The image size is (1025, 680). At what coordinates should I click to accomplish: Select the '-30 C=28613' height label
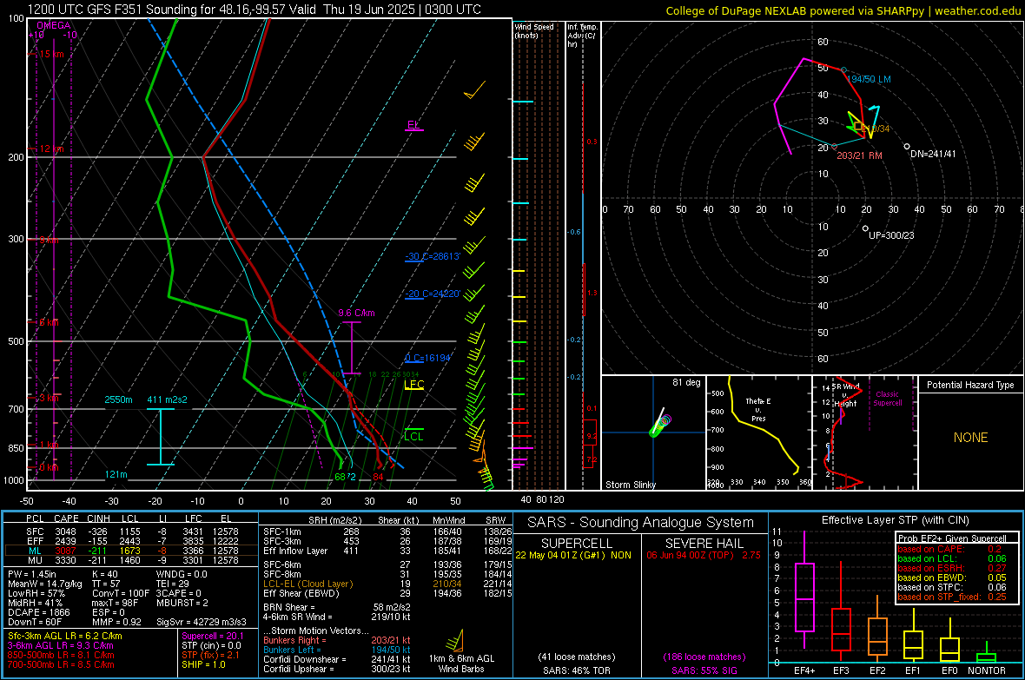(433, 256)
